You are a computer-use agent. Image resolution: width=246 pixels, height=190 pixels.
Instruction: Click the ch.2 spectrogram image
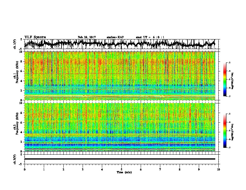pyautogui.click(x=120, y=127)
